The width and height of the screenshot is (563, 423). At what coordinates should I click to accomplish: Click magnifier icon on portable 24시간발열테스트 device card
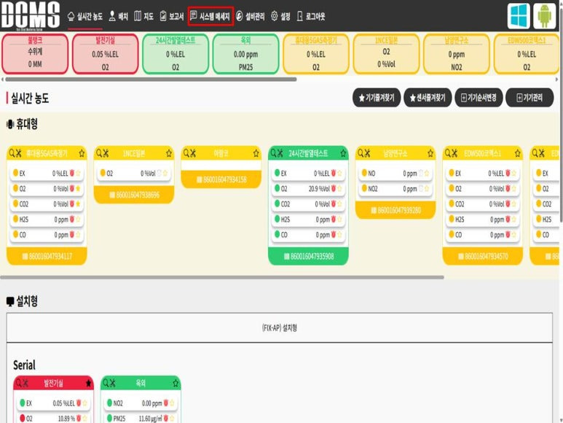click(x=273, y=153)
